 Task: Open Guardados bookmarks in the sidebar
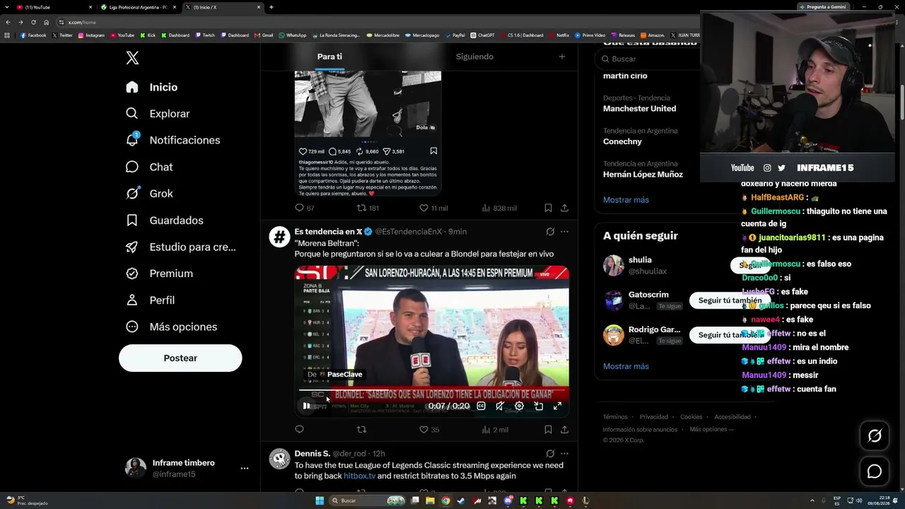click(x=164, y=221)
